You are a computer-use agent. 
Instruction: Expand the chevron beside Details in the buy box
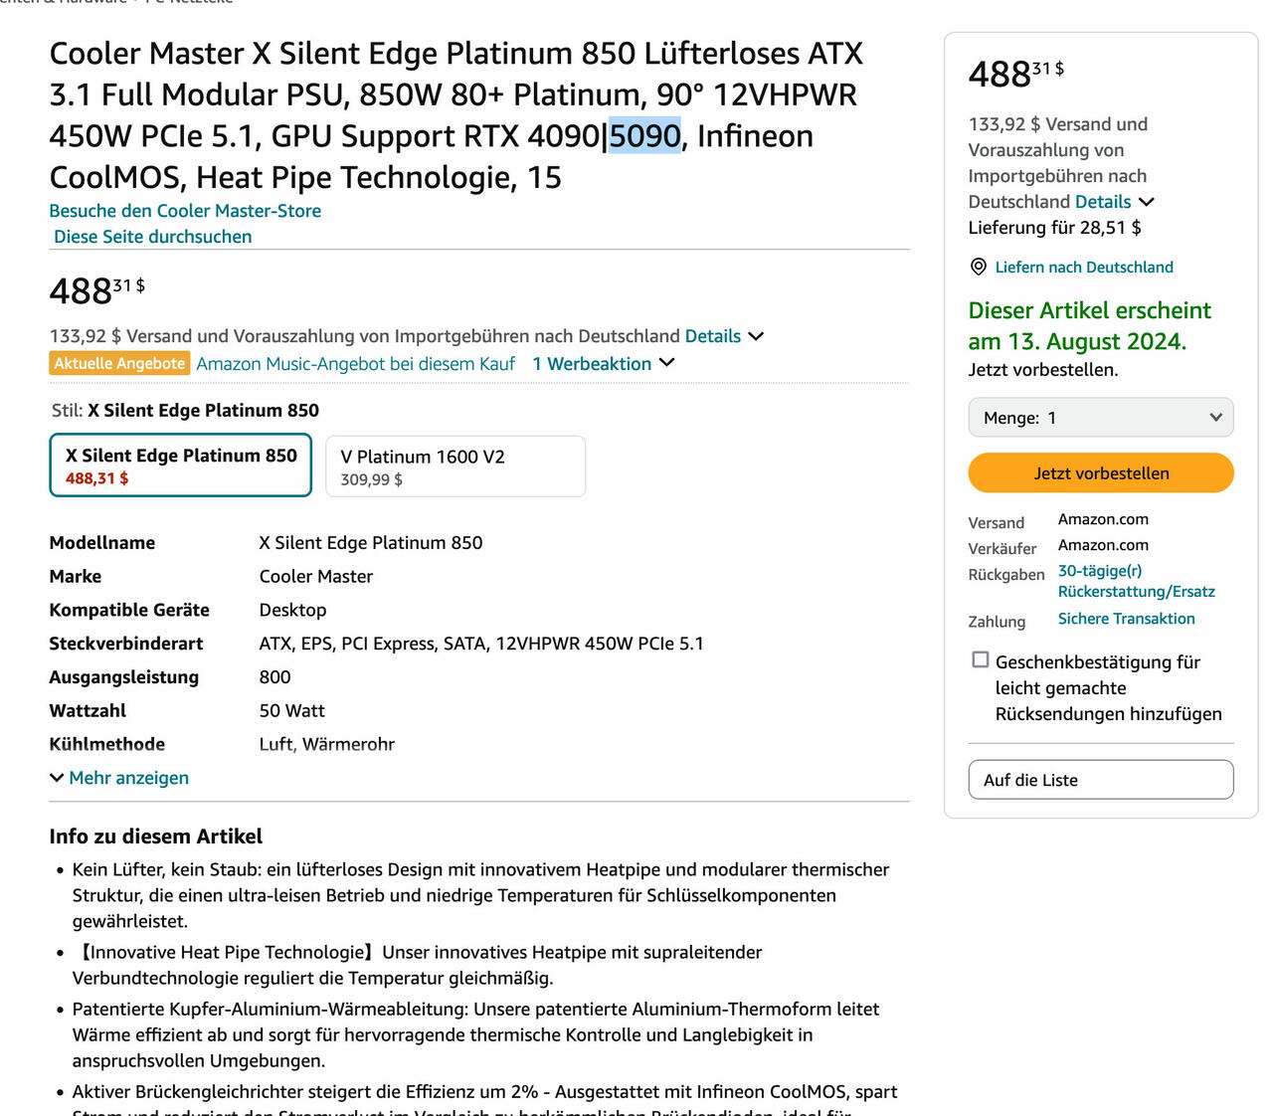1146,202
